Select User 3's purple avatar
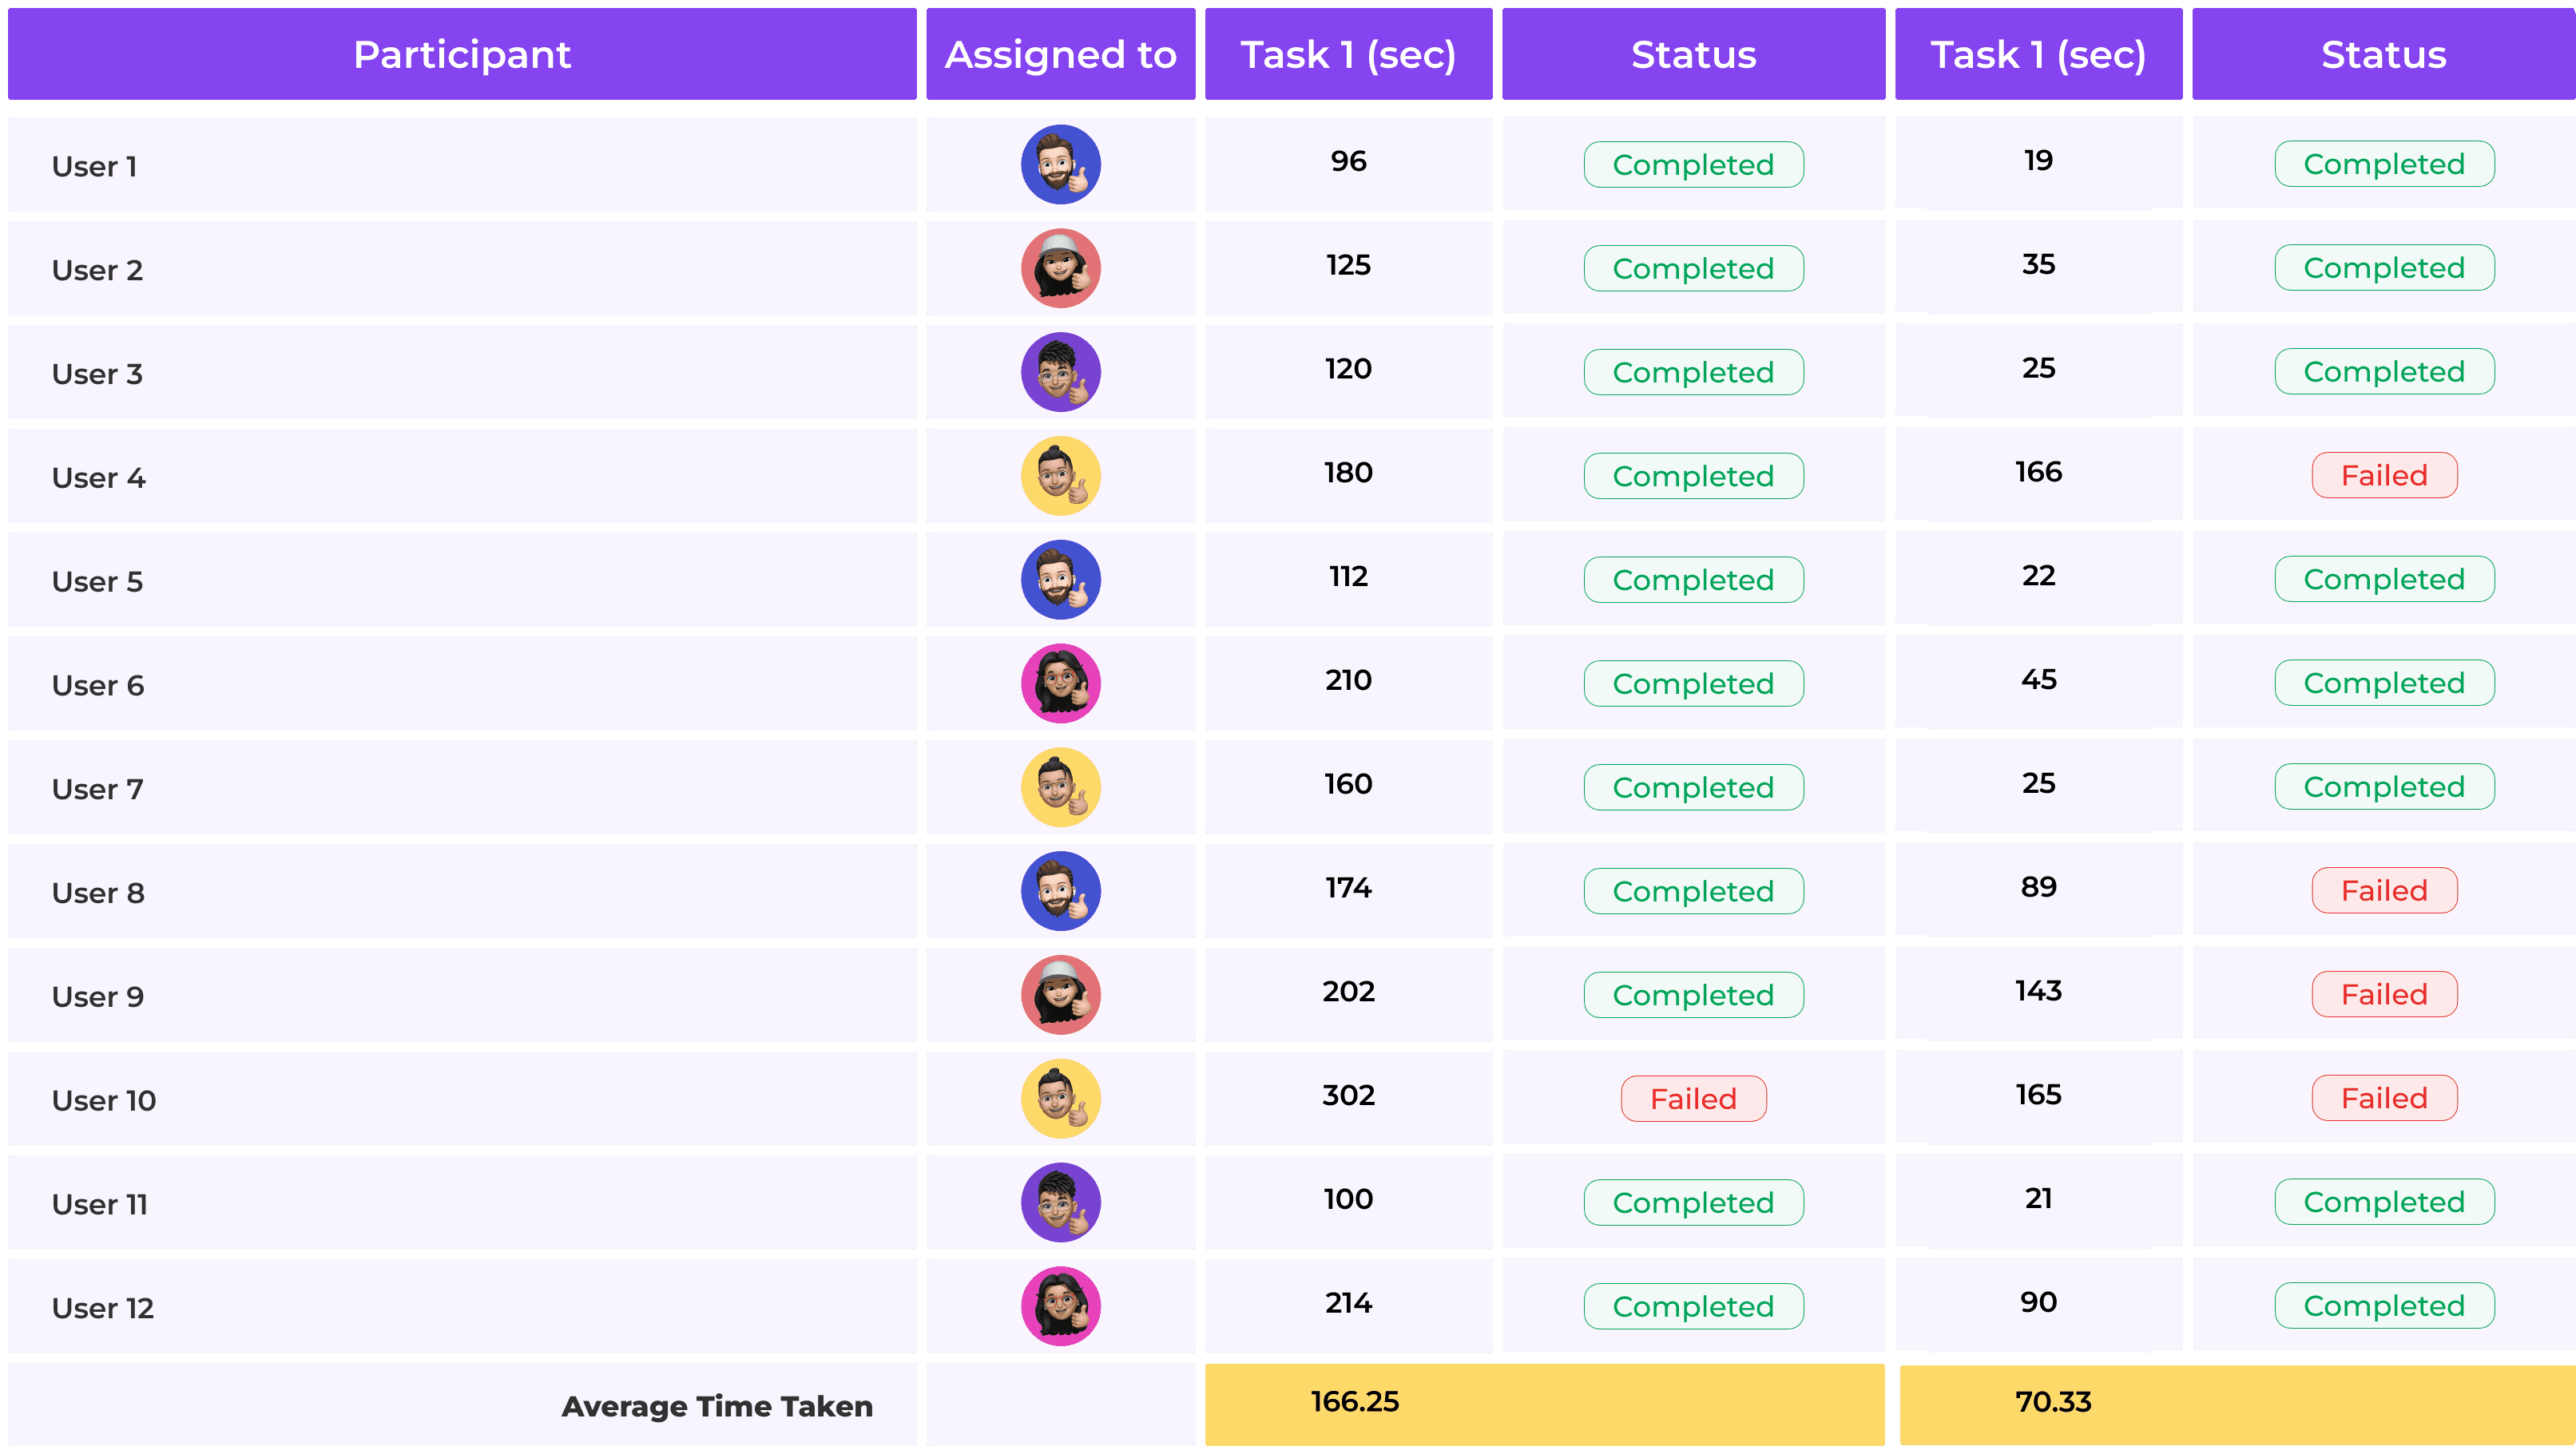This screenshot has width=2576, height=1454. [x=1060, y=373]
